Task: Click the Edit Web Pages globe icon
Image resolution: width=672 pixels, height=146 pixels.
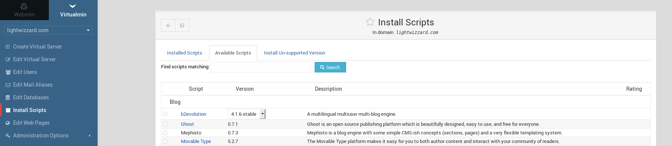Action: coord(8,123)
